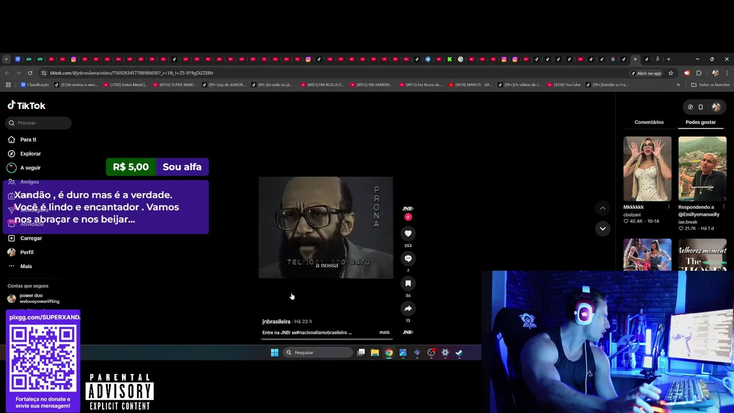The image size is (734, 413).
Task: Open the A seguir feed
Action: coord(30,167)
